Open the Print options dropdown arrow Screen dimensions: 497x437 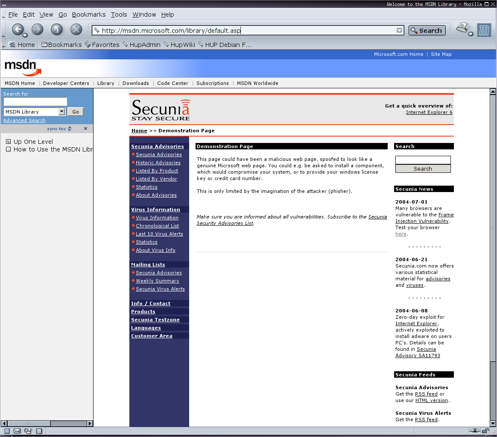[x=471, y=34]
